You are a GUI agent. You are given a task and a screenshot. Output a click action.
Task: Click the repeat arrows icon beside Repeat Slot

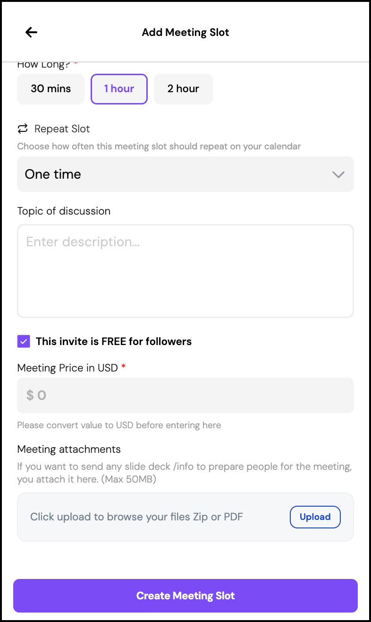(x=23, y=129)
